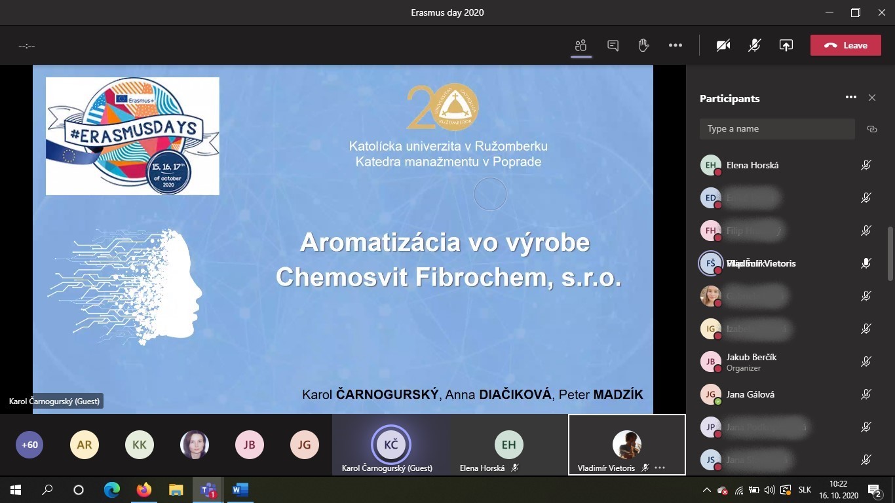Leave the meeting
Screen dimensions: 895x503
(x=846, y=45)
